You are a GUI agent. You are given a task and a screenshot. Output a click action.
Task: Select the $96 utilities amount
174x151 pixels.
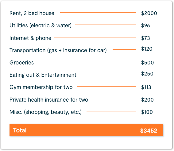[145, 25]
